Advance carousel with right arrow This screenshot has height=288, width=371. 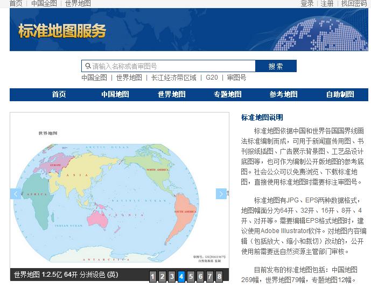coord(221,194)
